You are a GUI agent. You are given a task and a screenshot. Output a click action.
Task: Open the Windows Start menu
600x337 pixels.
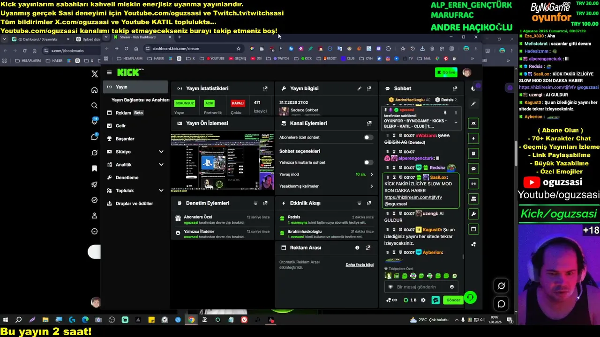tap(6, 320)
